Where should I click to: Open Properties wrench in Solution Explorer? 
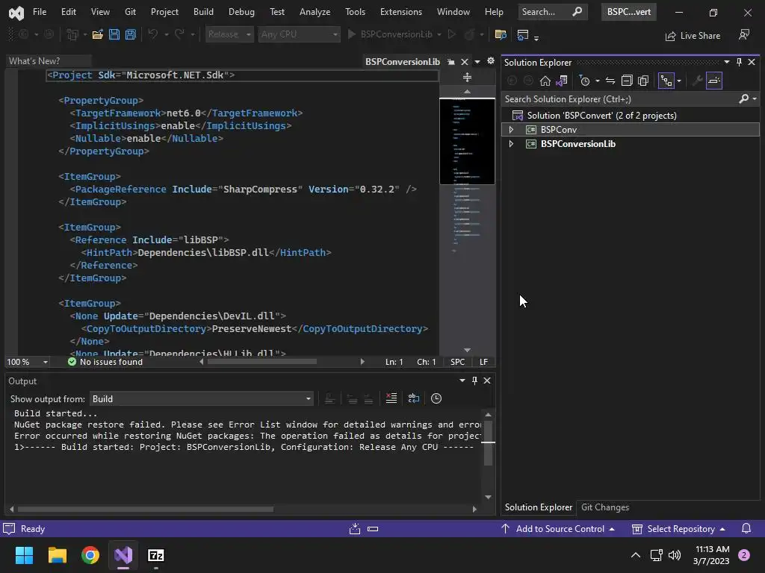click(x=697, y=81)
